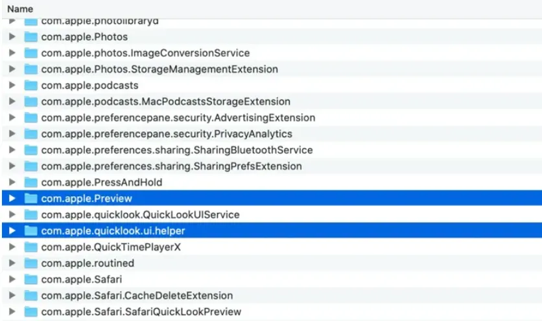
Task: Select com.apple.Safari.SafariQuickLookPreview folder name
Action: click(x=141, y=312)
